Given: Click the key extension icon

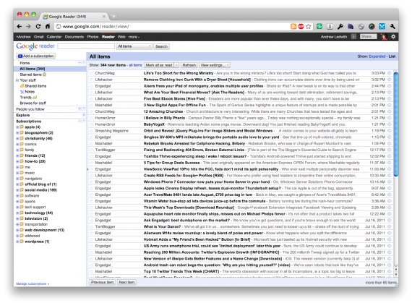Looking at the screenshot, I should coord(340,26).
